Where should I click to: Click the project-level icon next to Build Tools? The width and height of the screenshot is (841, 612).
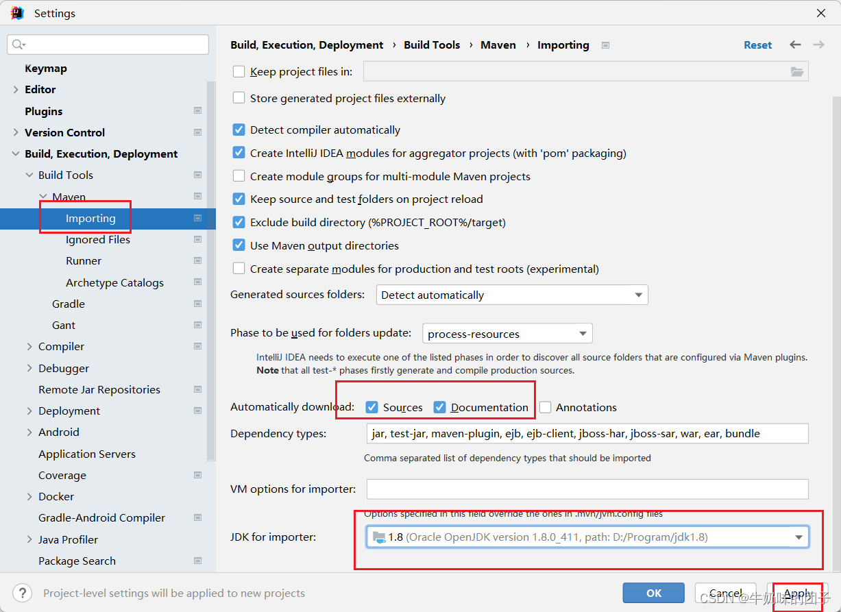197,175
